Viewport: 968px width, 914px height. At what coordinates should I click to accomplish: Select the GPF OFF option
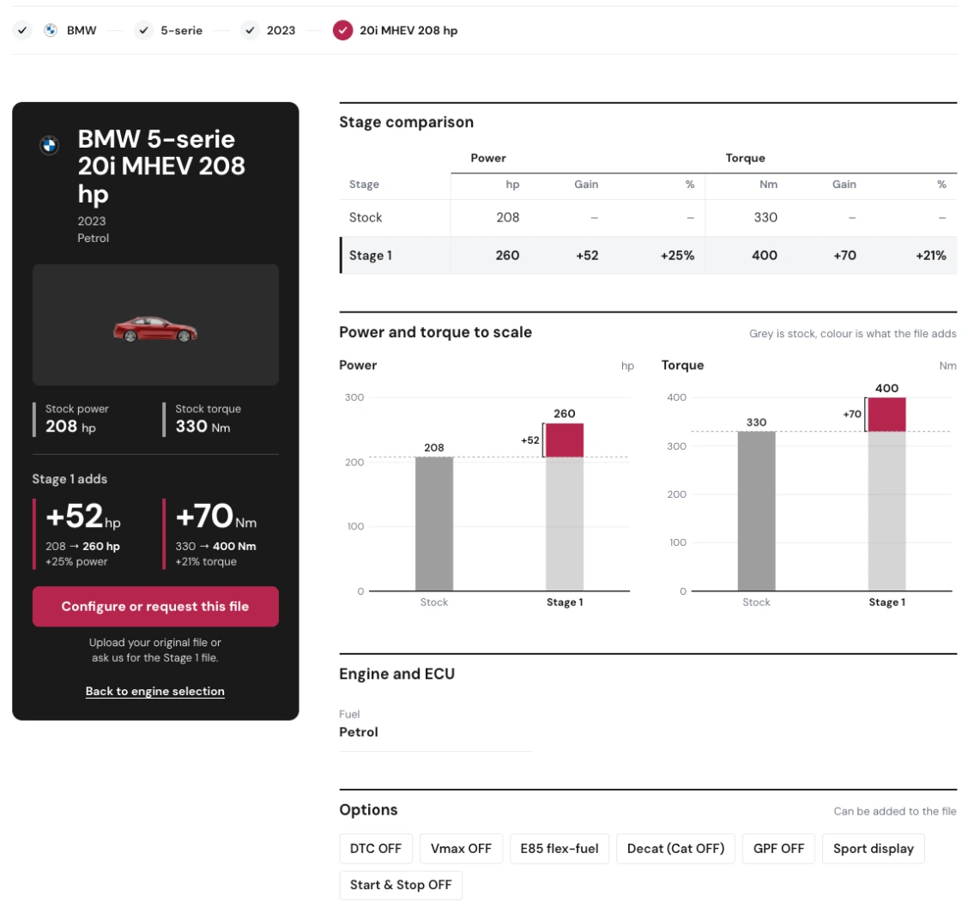(778, 849)
